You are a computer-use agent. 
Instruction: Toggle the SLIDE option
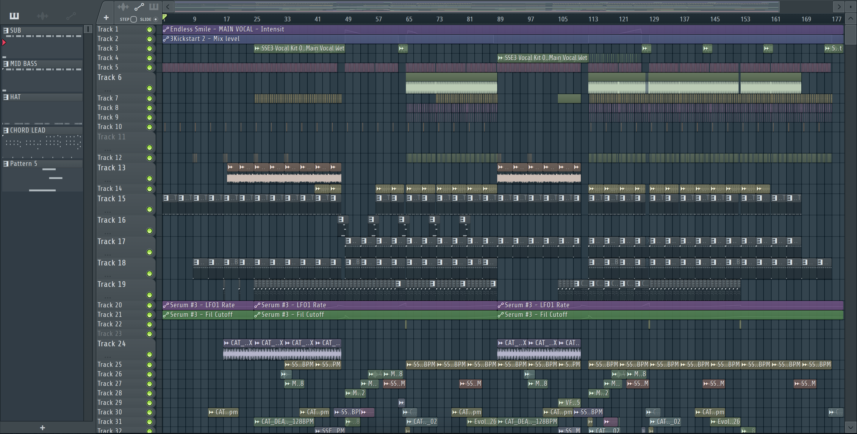click(155, 19)
